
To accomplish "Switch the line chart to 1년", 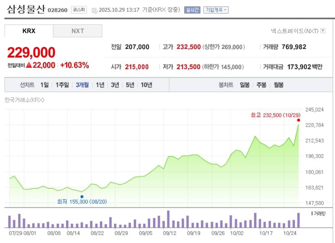I will click(x=100, y=85).
